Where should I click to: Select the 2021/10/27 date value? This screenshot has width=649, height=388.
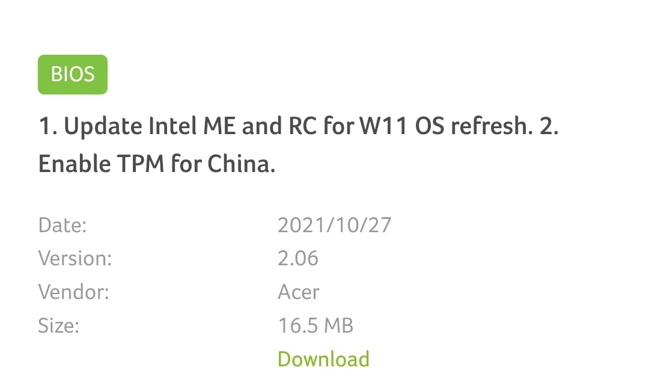[335, 225]
